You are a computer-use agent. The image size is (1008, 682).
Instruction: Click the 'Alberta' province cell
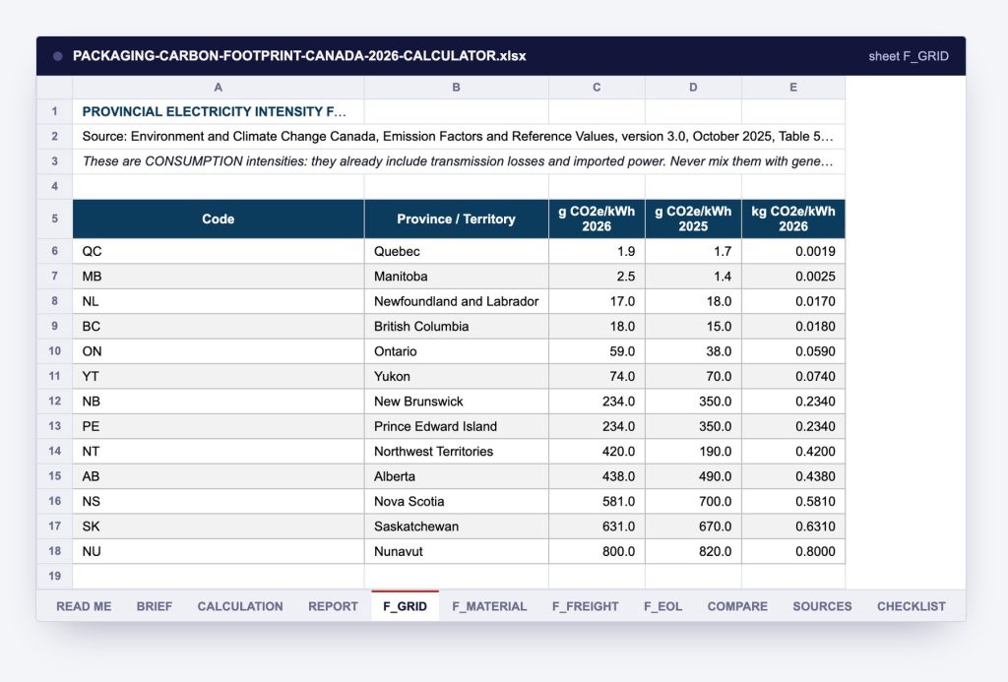coord(457,476)
